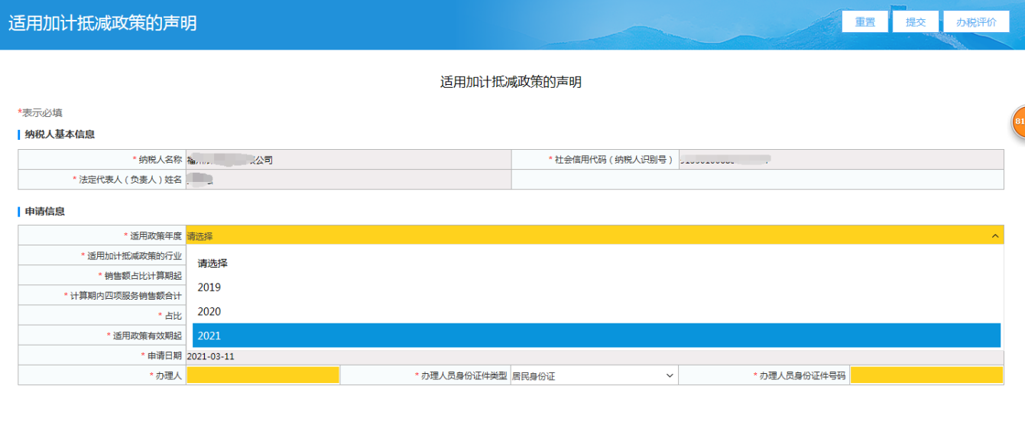Choose 2020 as the policy year

point(209,312)
